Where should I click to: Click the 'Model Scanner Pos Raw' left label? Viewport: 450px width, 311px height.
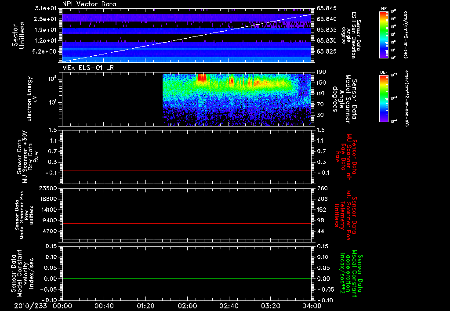pos(24,215)
